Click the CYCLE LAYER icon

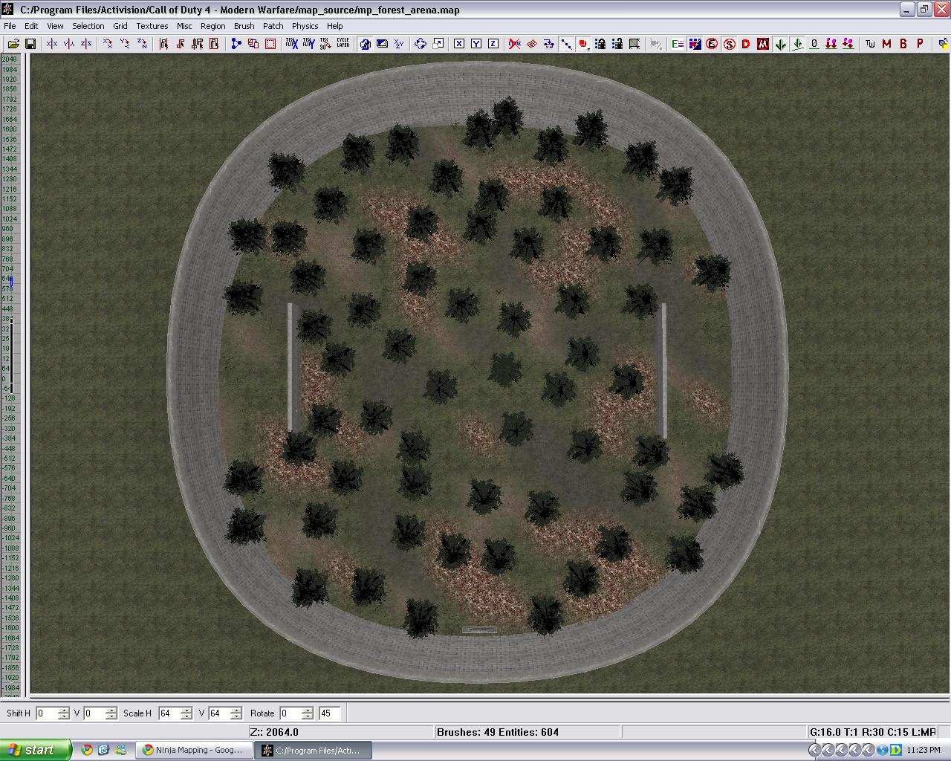tap(343, 44)
